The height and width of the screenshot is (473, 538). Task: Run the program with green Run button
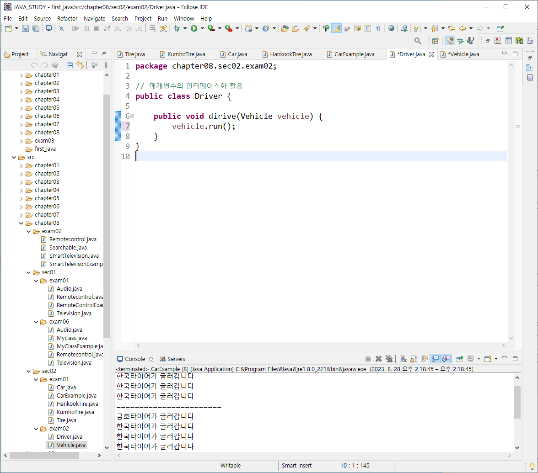coord(194,28)
